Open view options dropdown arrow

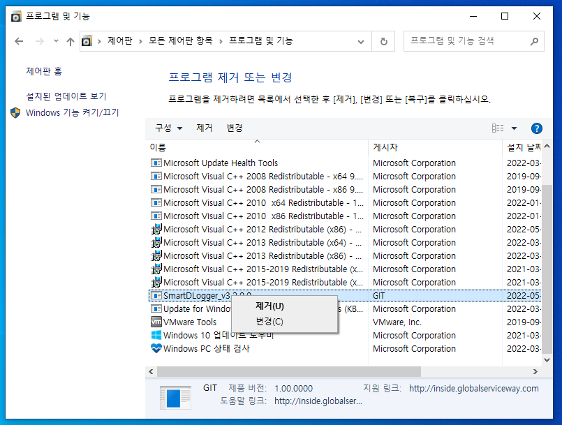tap(514, 128)
